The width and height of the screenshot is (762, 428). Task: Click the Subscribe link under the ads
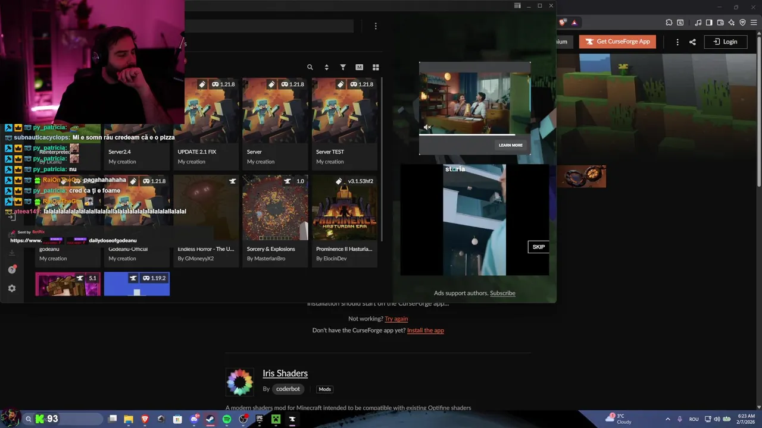tap(502, 293)
